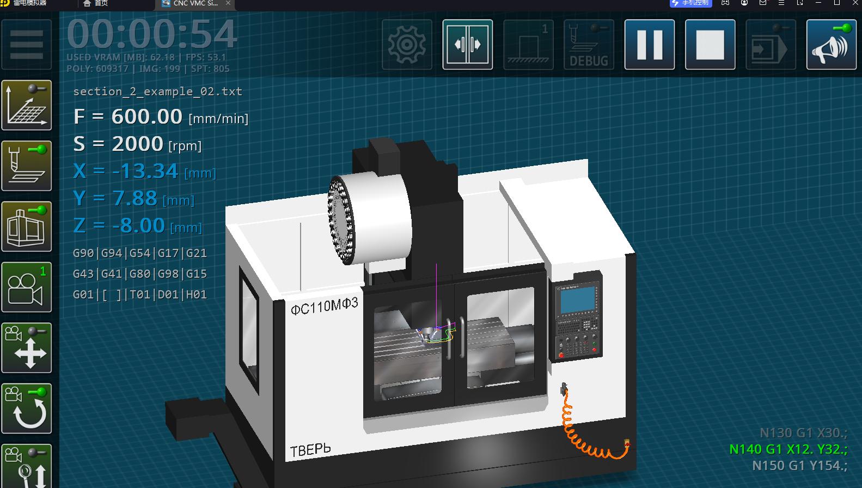Screen dimensions: 862x488
Task: Switch camera view with the camera button
Action: [27, 287]
